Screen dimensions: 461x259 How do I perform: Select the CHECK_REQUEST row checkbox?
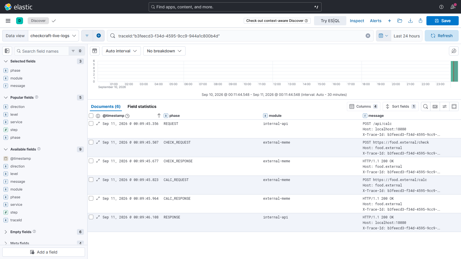pyautogui.click(x=91, y=142)
